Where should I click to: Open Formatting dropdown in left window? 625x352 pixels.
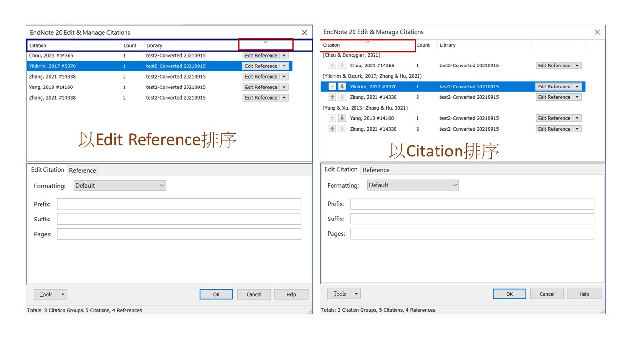(x=120, y=186)
